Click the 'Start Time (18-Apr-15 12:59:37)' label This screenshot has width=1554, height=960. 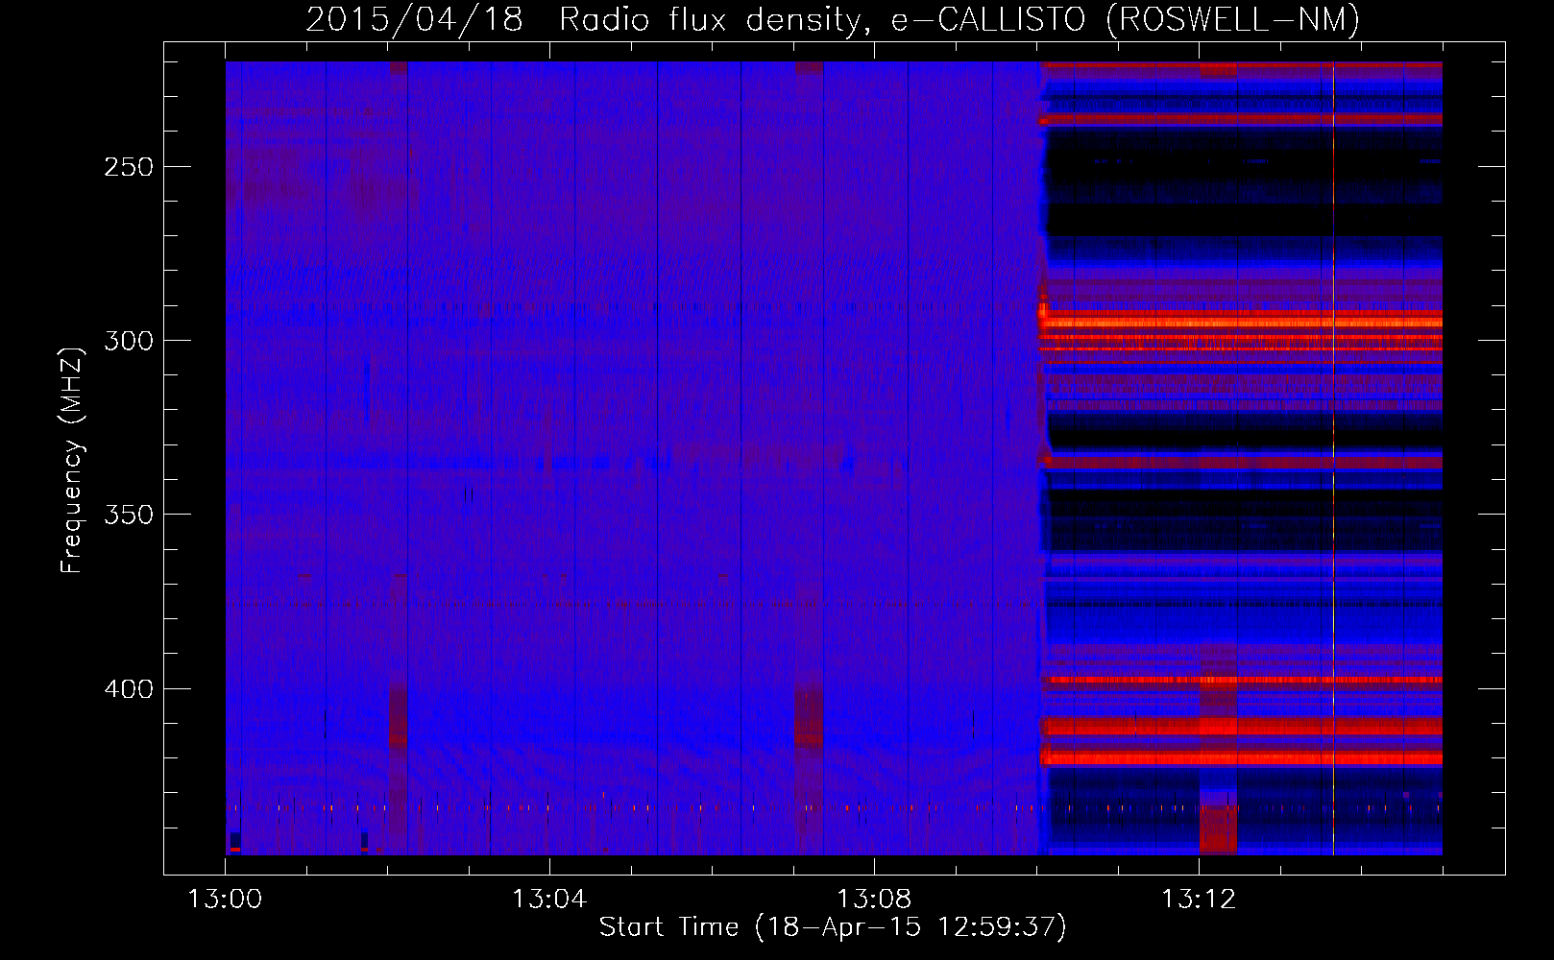pos(833,927)
